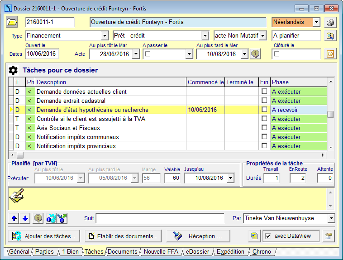Click the yellow notes text area

pos(167,199)
